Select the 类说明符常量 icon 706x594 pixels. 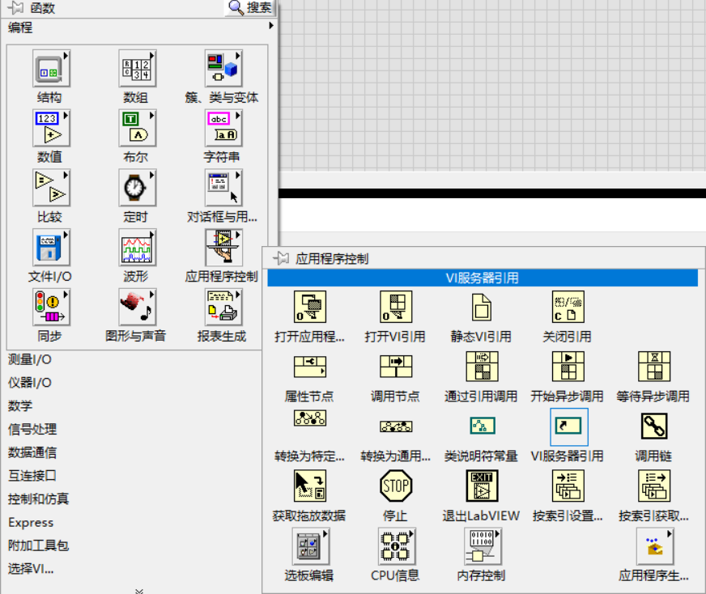[x=483, y=426]
